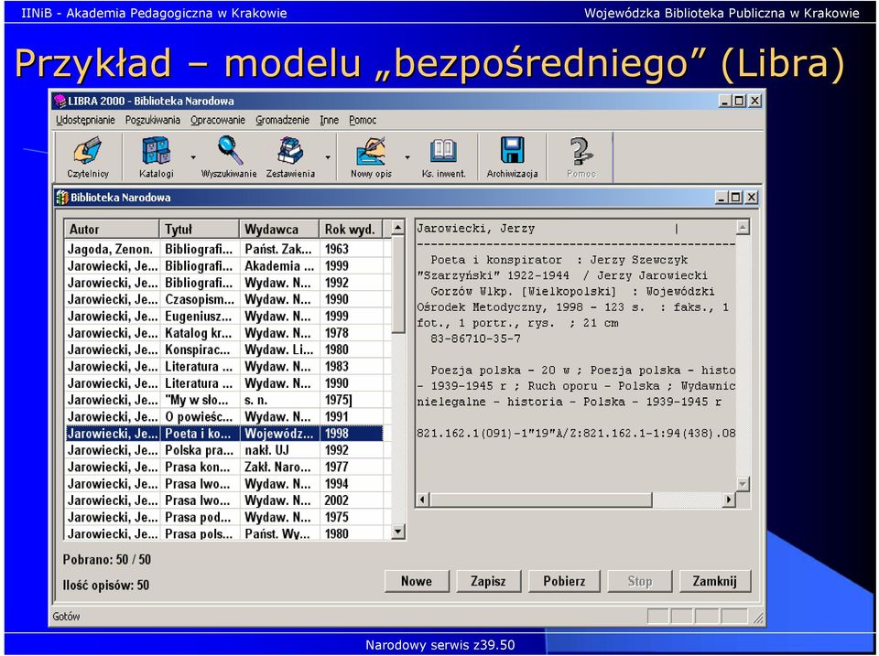Click the Zapisz button
The width and height of the screenshot is (879, 656).
coord(488,582)
